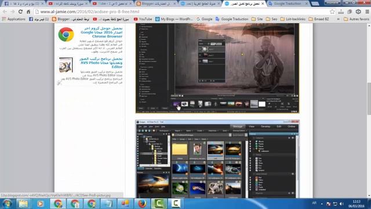Image resolution: width=371 pixels, height=209 pixels.
Task: Open the Seo bookmarks folder
Action: click(x=271, y=19)
